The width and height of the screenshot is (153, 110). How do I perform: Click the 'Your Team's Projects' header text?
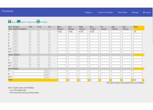(17, 29)
